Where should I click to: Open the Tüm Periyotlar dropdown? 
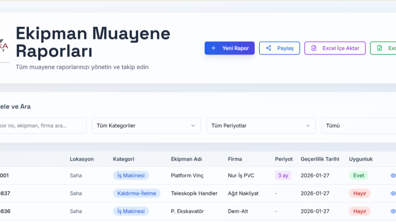pyautogui.click(x=261, y=126)
